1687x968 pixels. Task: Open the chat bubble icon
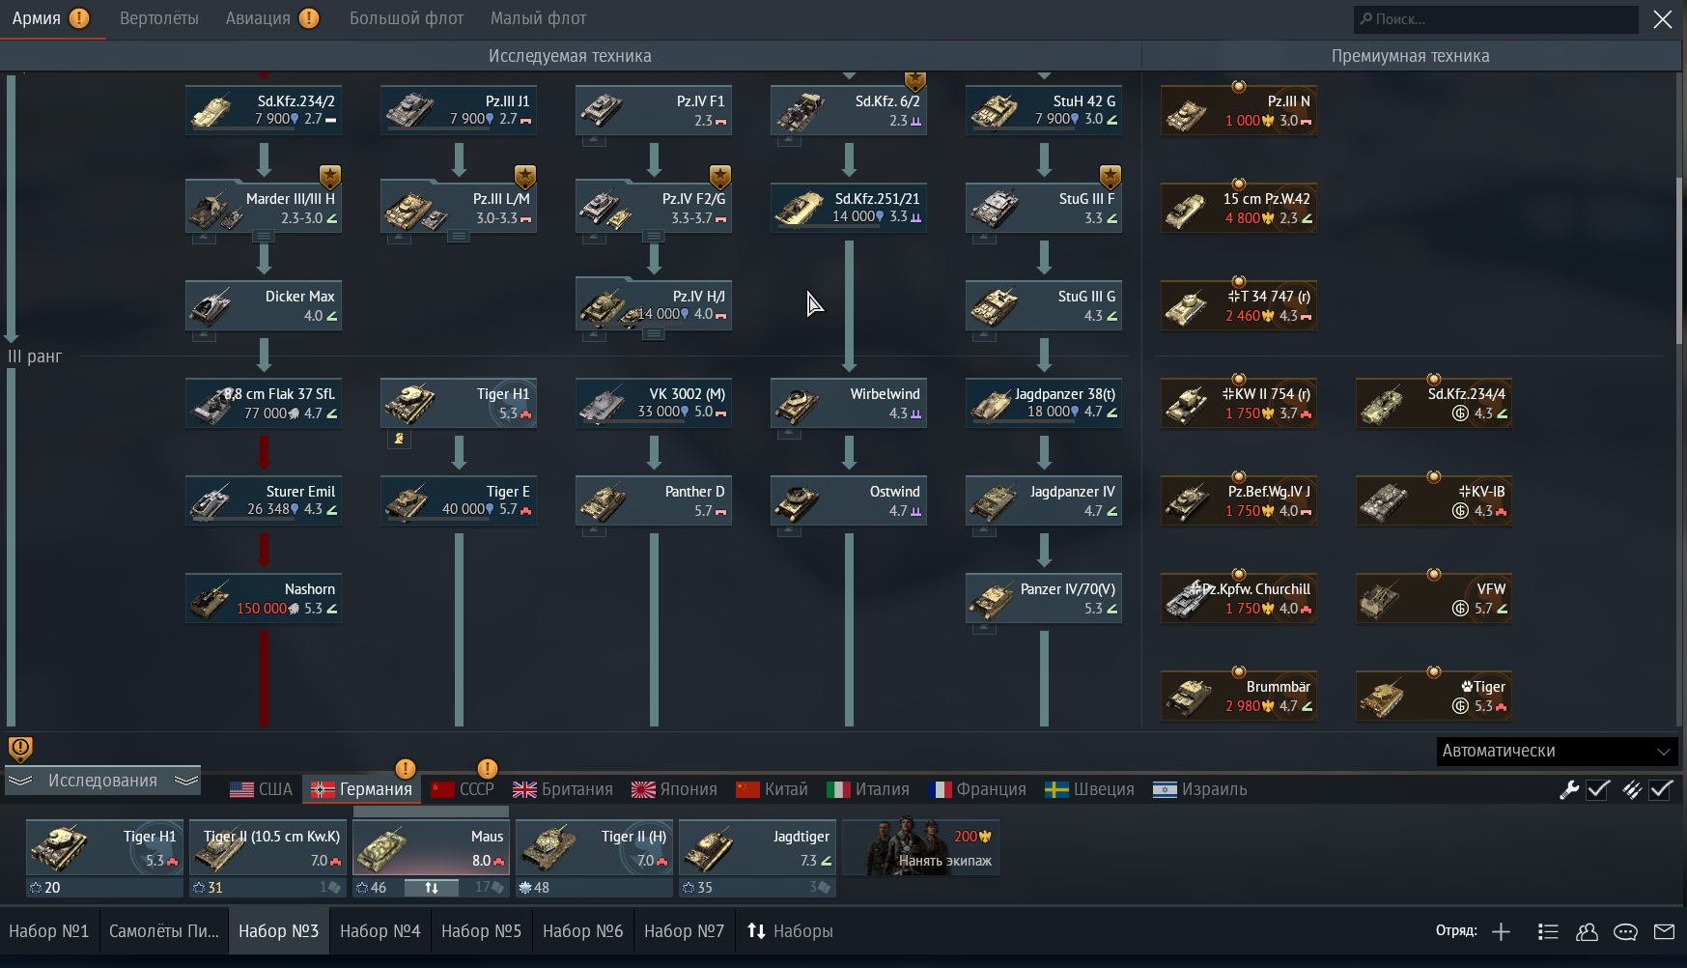[1625, 931]
